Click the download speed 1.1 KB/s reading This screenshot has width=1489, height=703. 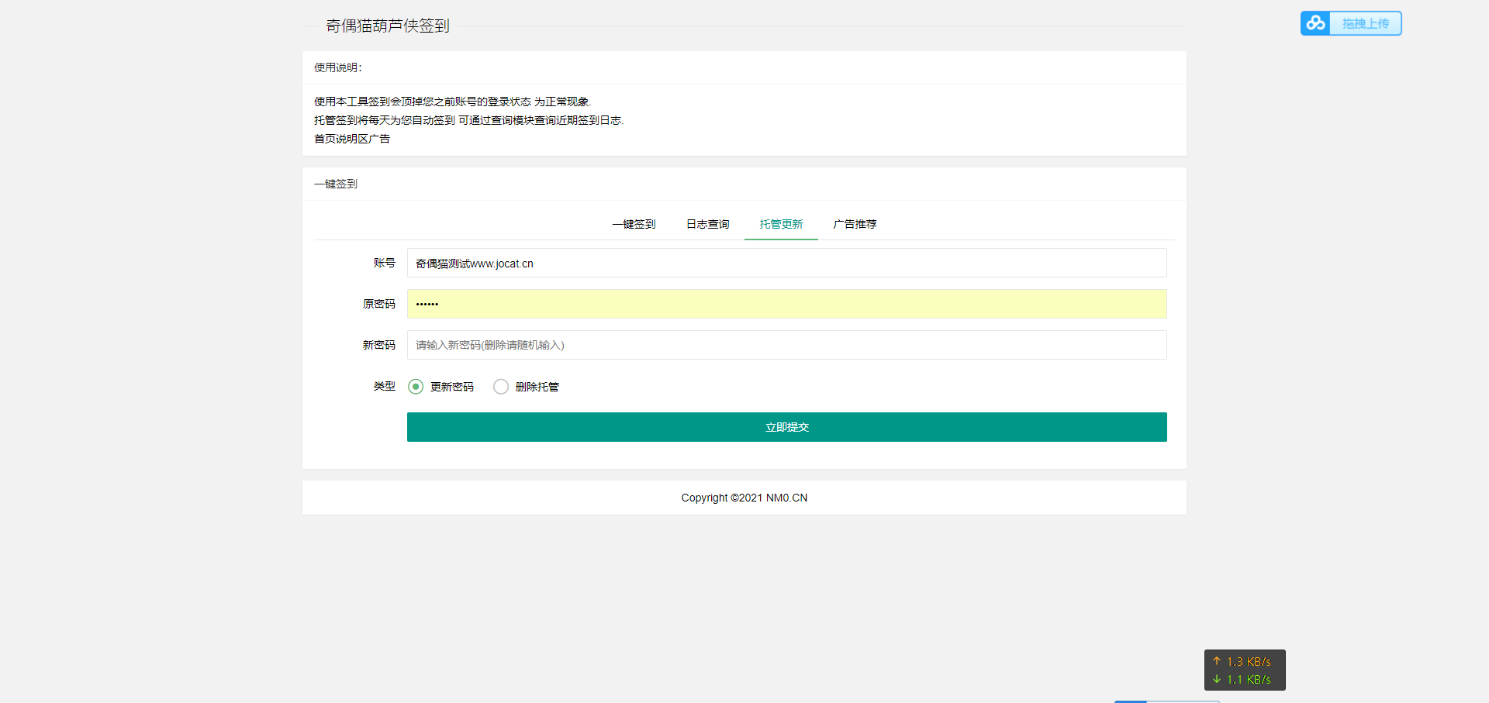point(1242,679)
